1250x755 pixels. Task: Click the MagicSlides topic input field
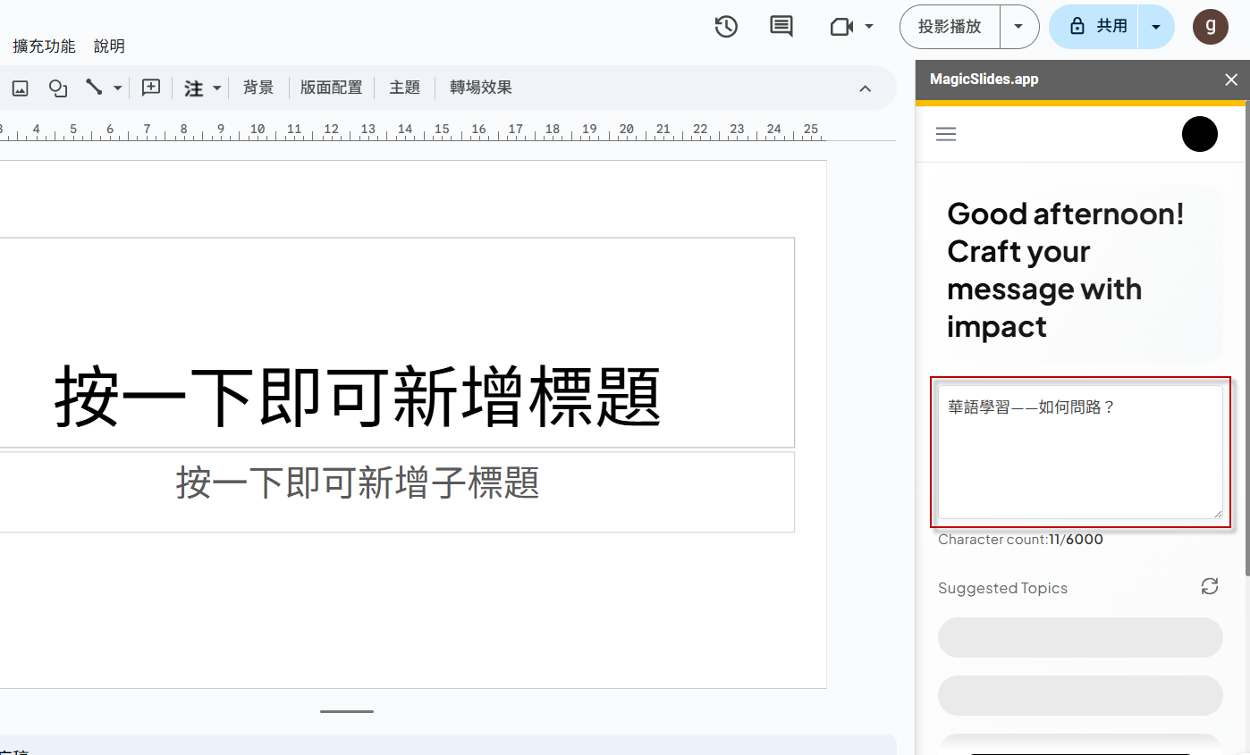point(1080,451)
